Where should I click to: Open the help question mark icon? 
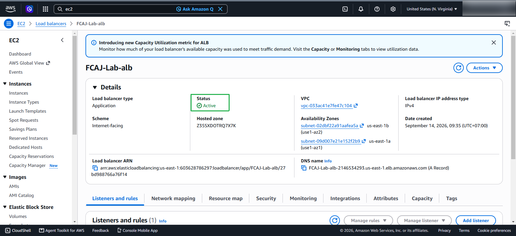(x=377, y=9)
